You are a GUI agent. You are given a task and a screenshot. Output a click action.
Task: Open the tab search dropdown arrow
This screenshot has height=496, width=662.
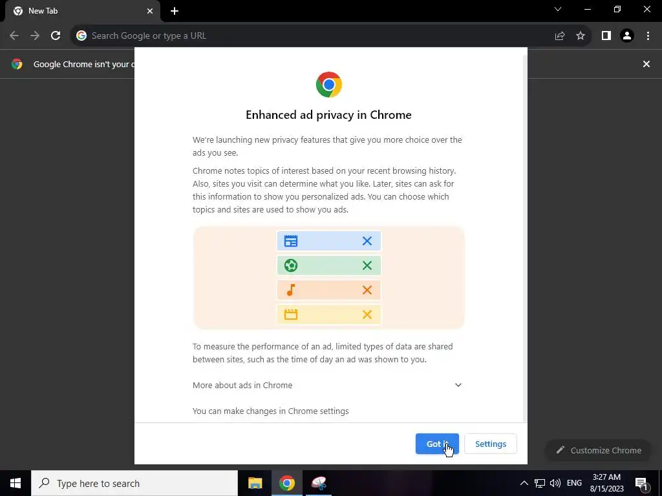coord(558,9)
